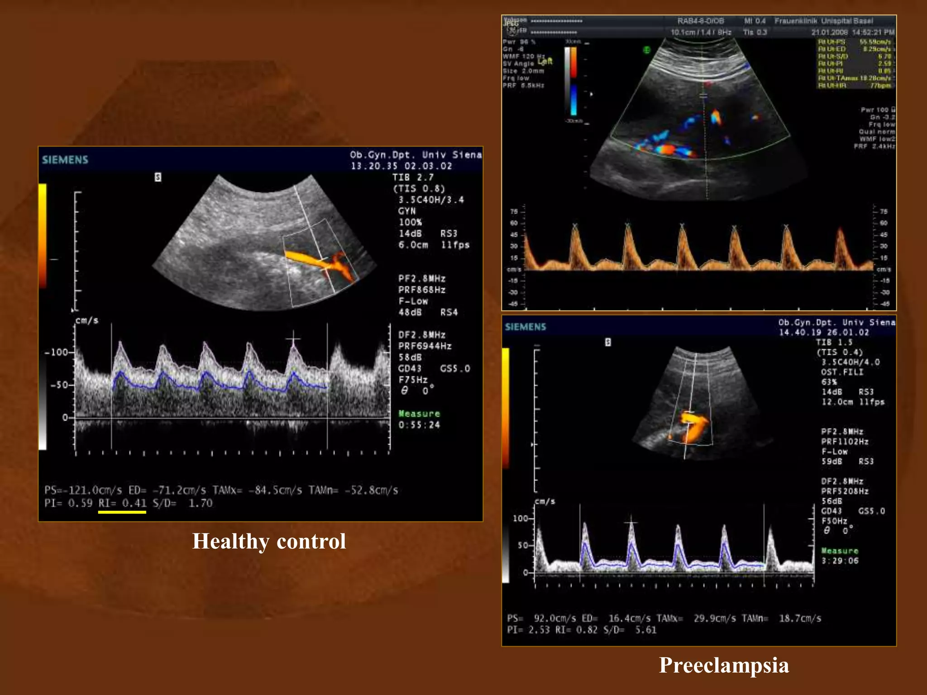Click the grayscale bar beside healthy waveform
The width and height of the screenshot is (927, 695).
pos(43,403)
